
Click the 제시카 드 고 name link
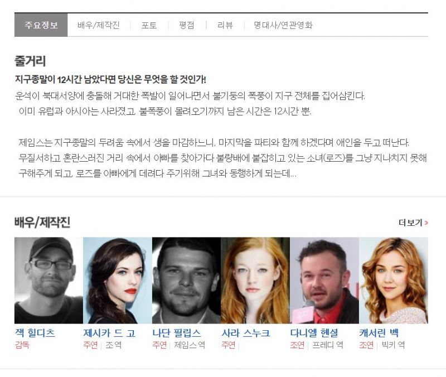pos(109,332)
